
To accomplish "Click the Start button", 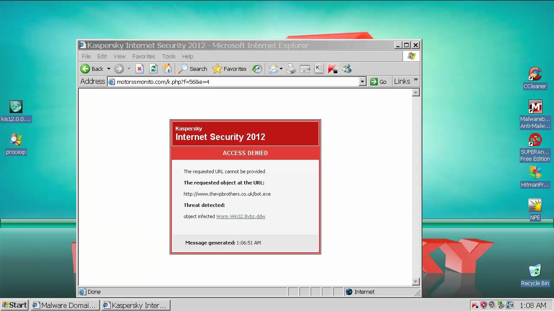I will (x=14, y=305).
